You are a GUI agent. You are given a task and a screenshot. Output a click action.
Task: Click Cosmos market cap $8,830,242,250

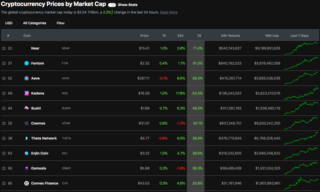click(267, 123)
